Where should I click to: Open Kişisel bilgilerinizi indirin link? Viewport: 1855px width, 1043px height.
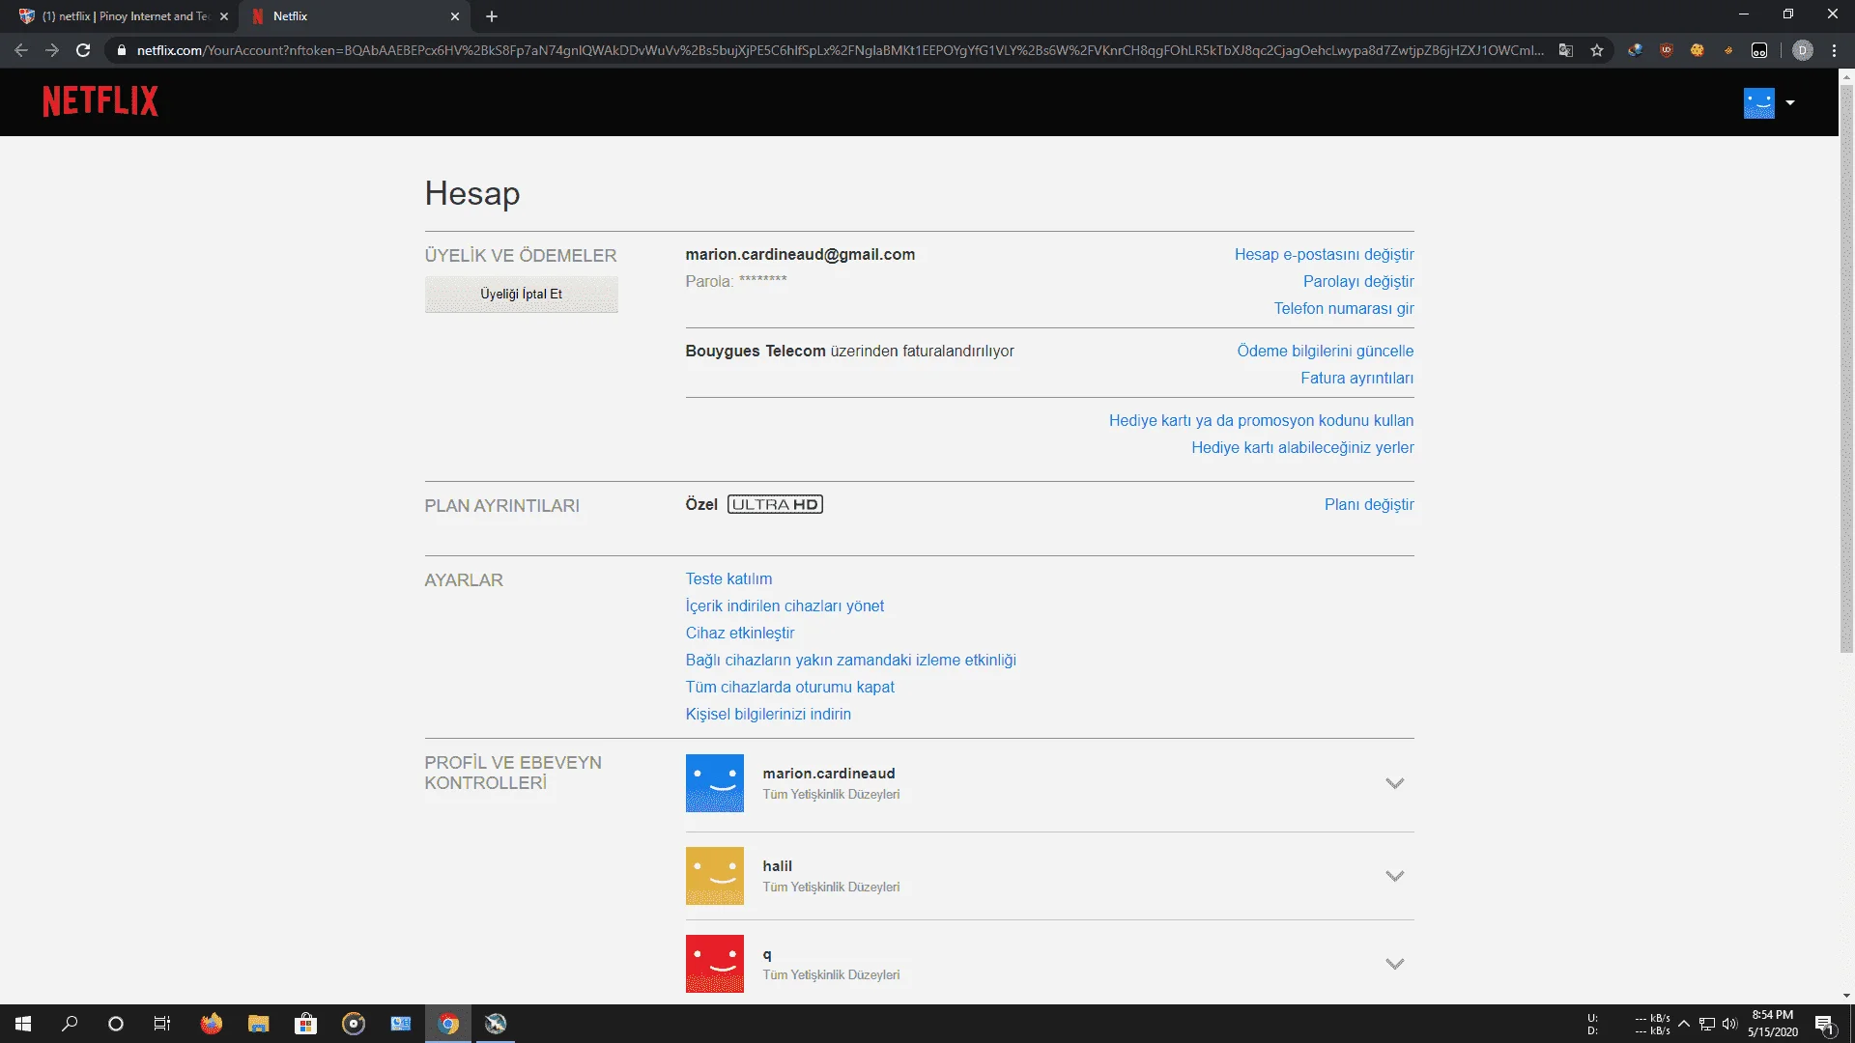coord(768,715)
